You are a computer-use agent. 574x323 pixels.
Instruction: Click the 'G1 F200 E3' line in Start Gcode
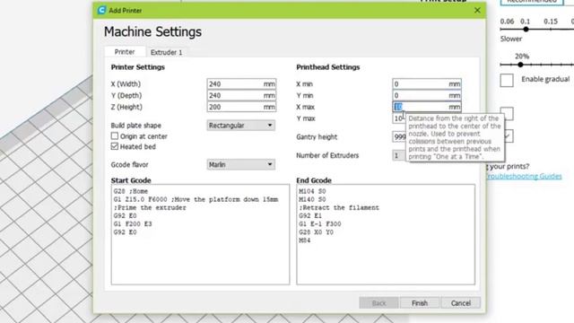pos(133,223)
